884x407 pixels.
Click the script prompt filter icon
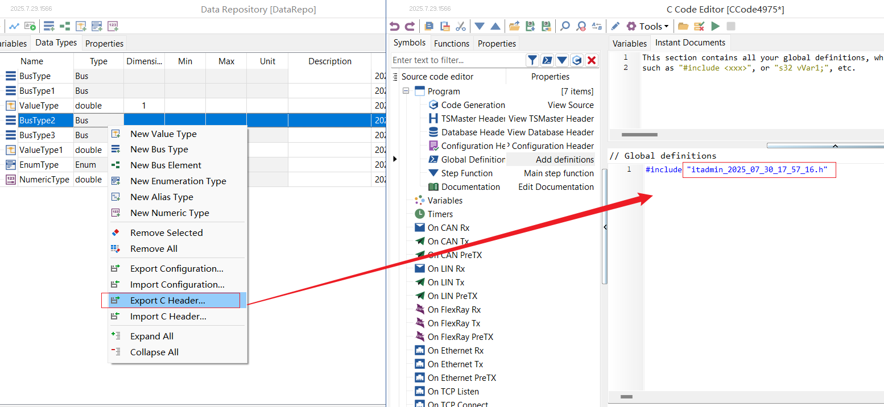547,60
